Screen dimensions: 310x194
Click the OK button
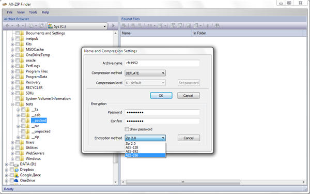click(x=161, y=96)
